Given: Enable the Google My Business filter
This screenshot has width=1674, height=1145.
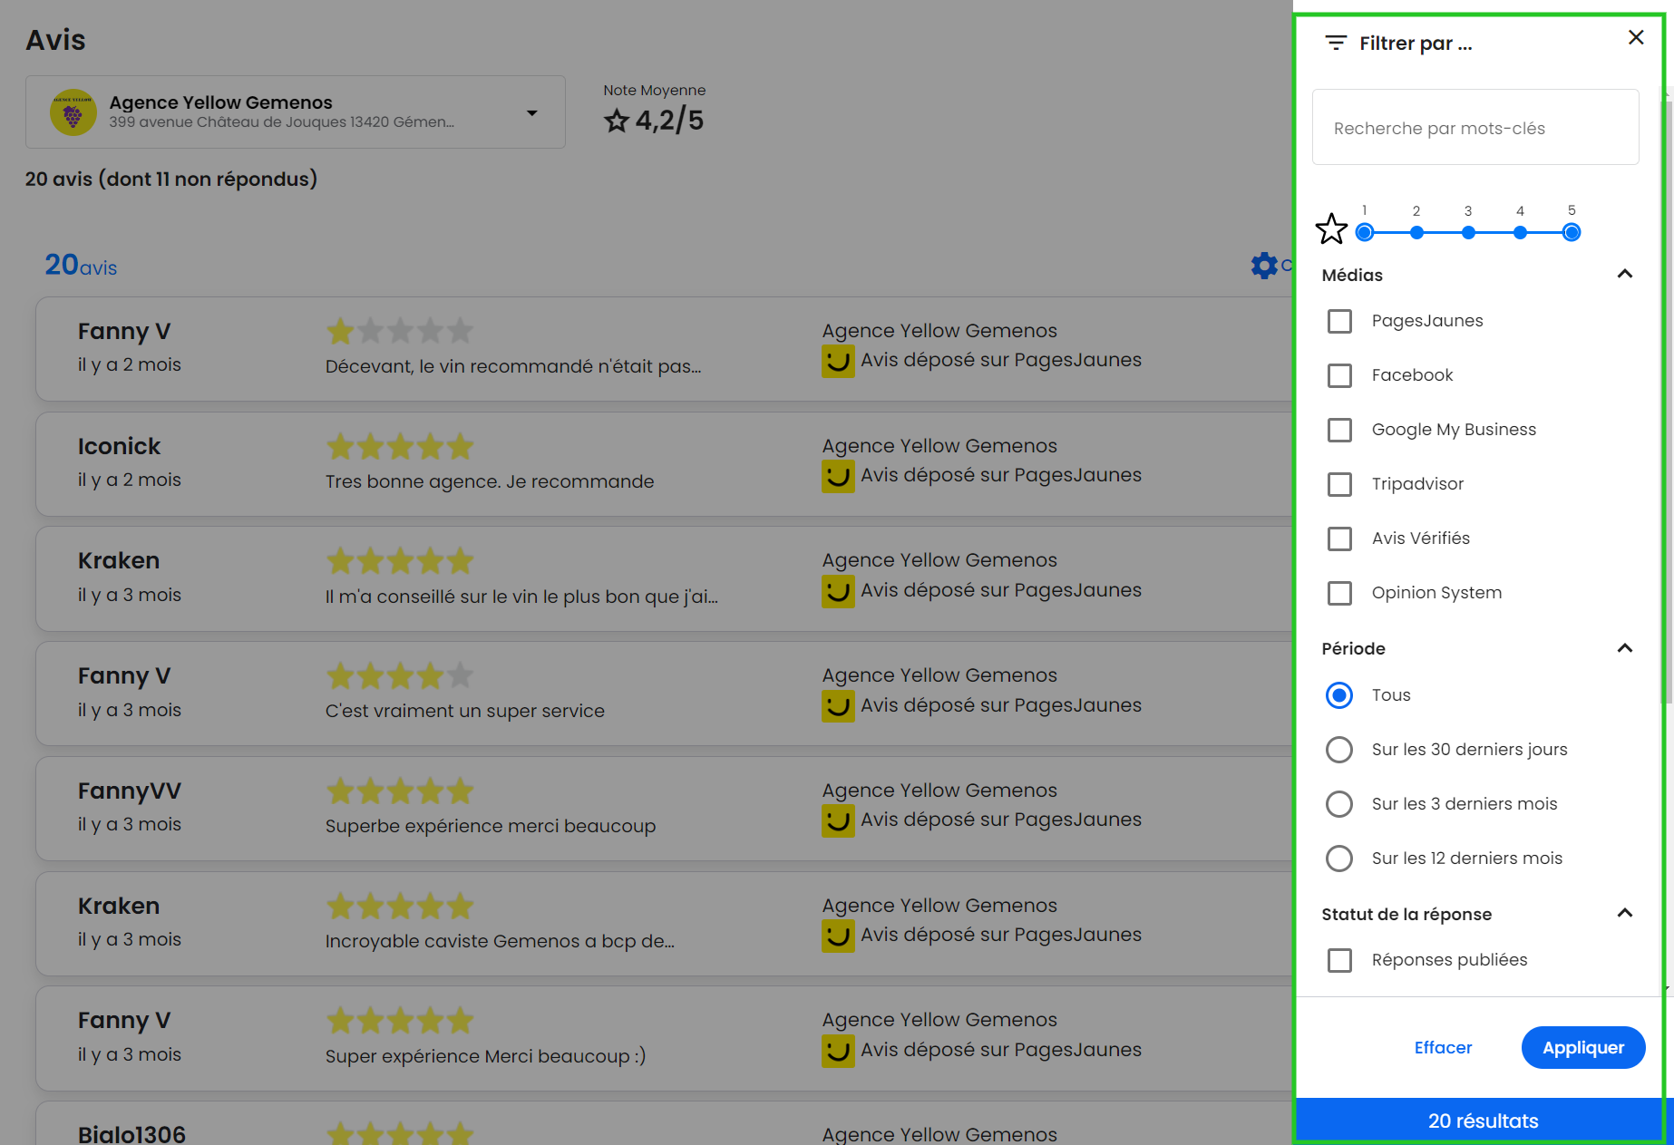Looking at the screenshot, I should pos(1339,430).
